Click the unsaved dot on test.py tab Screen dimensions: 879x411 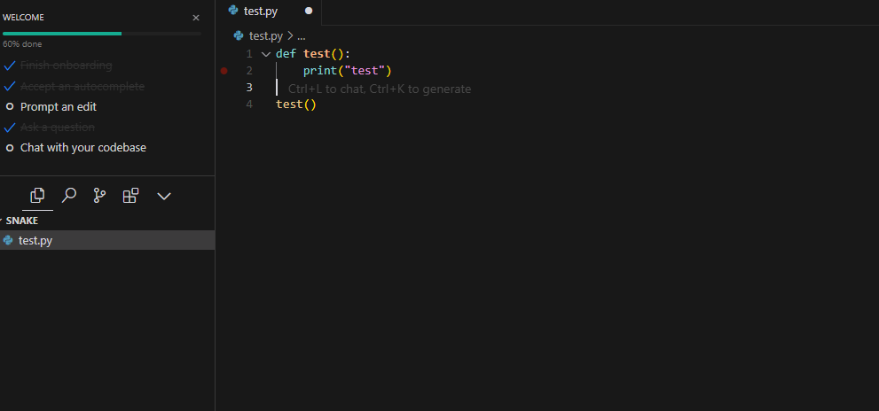[309, 12]
